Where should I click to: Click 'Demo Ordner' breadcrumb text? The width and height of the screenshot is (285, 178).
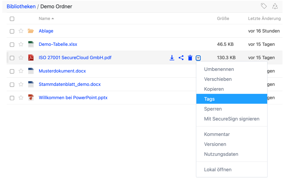pyautogui.click(x=56, y=7)
